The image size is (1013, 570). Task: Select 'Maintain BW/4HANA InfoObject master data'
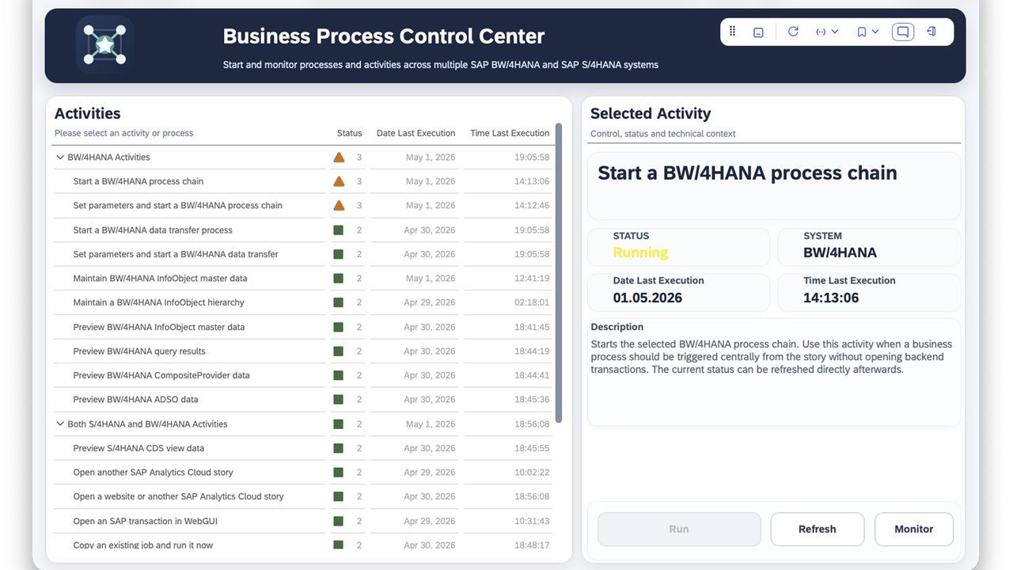[161, 279]
